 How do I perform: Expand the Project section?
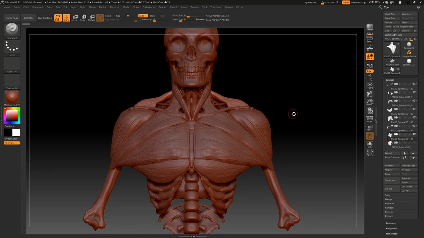coord(389,212)
